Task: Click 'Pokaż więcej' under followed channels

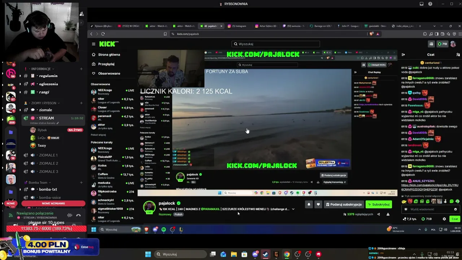Action: [x=98, y=135]
